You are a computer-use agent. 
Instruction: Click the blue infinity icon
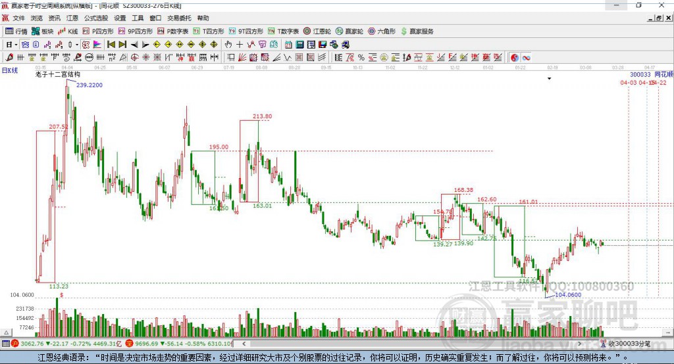526,58
